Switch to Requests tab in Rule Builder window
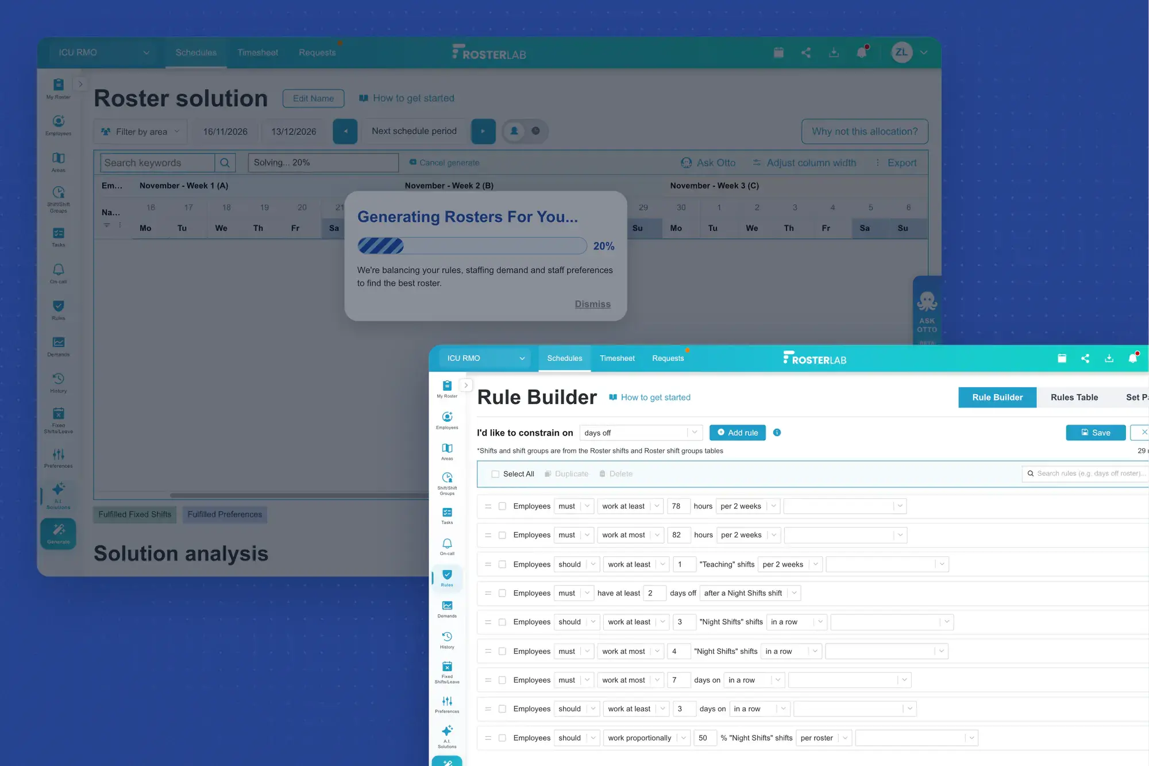 pos(668,358)
